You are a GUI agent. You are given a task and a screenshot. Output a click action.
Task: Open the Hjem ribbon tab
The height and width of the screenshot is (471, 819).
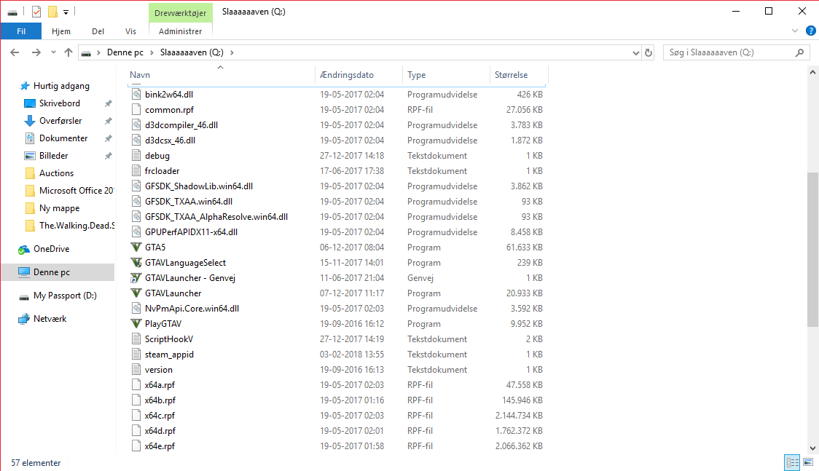click(x=61, y=31)
